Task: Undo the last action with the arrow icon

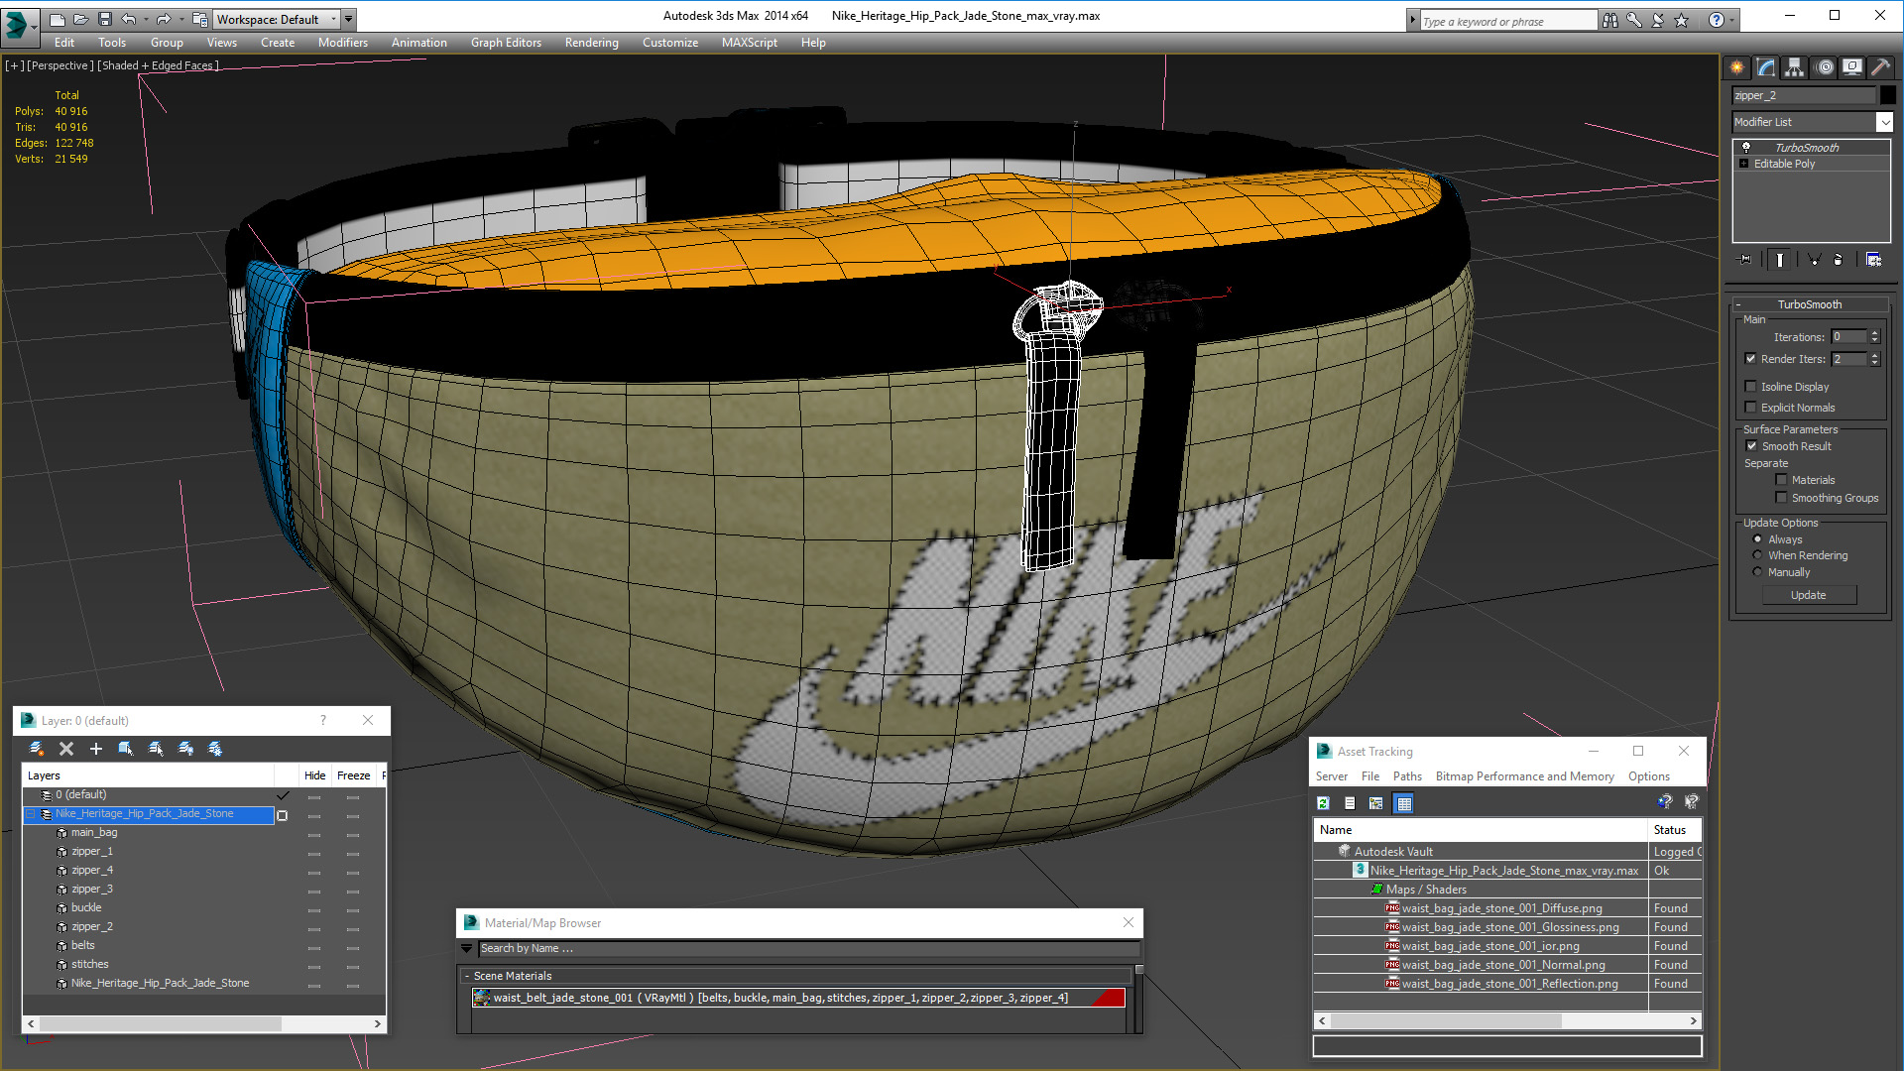Action: [x=128, y=19]
